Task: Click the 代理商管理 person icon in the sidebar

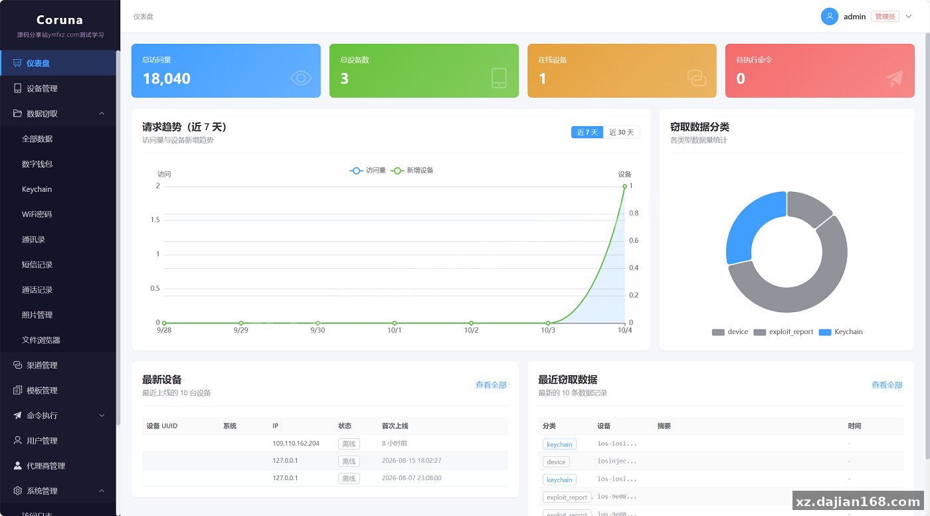Action: (18, 466)
